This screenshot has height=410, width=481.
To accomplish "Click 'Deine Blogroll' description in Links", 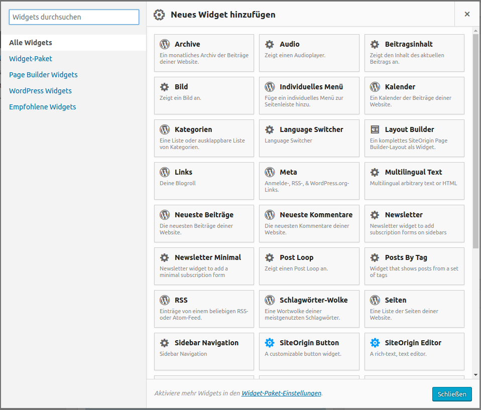I will [177, 183].
